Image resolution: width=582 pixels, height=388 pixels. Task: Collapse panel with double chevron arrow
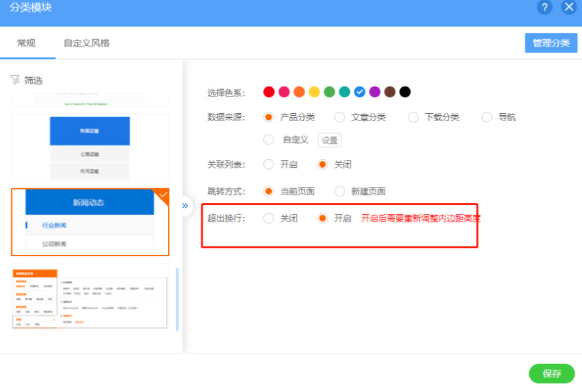pyautogui.click(x=185, y=206)
